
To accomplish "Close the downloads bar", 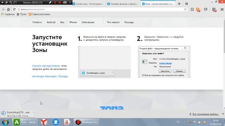I will pos(223,114).
